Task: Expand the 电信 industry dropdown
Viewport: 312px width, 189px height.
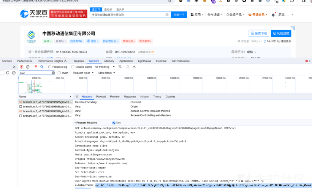Action: tap(252, 52)
